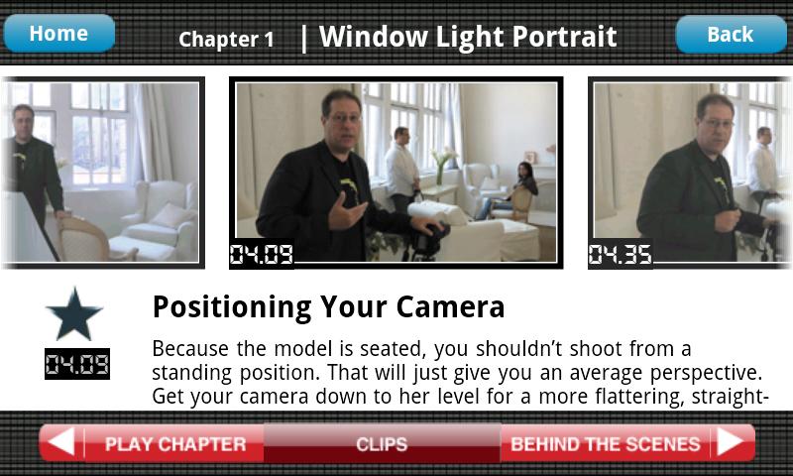Select the Play Chapter tab
The image size is (793, 476).
coord(175,443)
